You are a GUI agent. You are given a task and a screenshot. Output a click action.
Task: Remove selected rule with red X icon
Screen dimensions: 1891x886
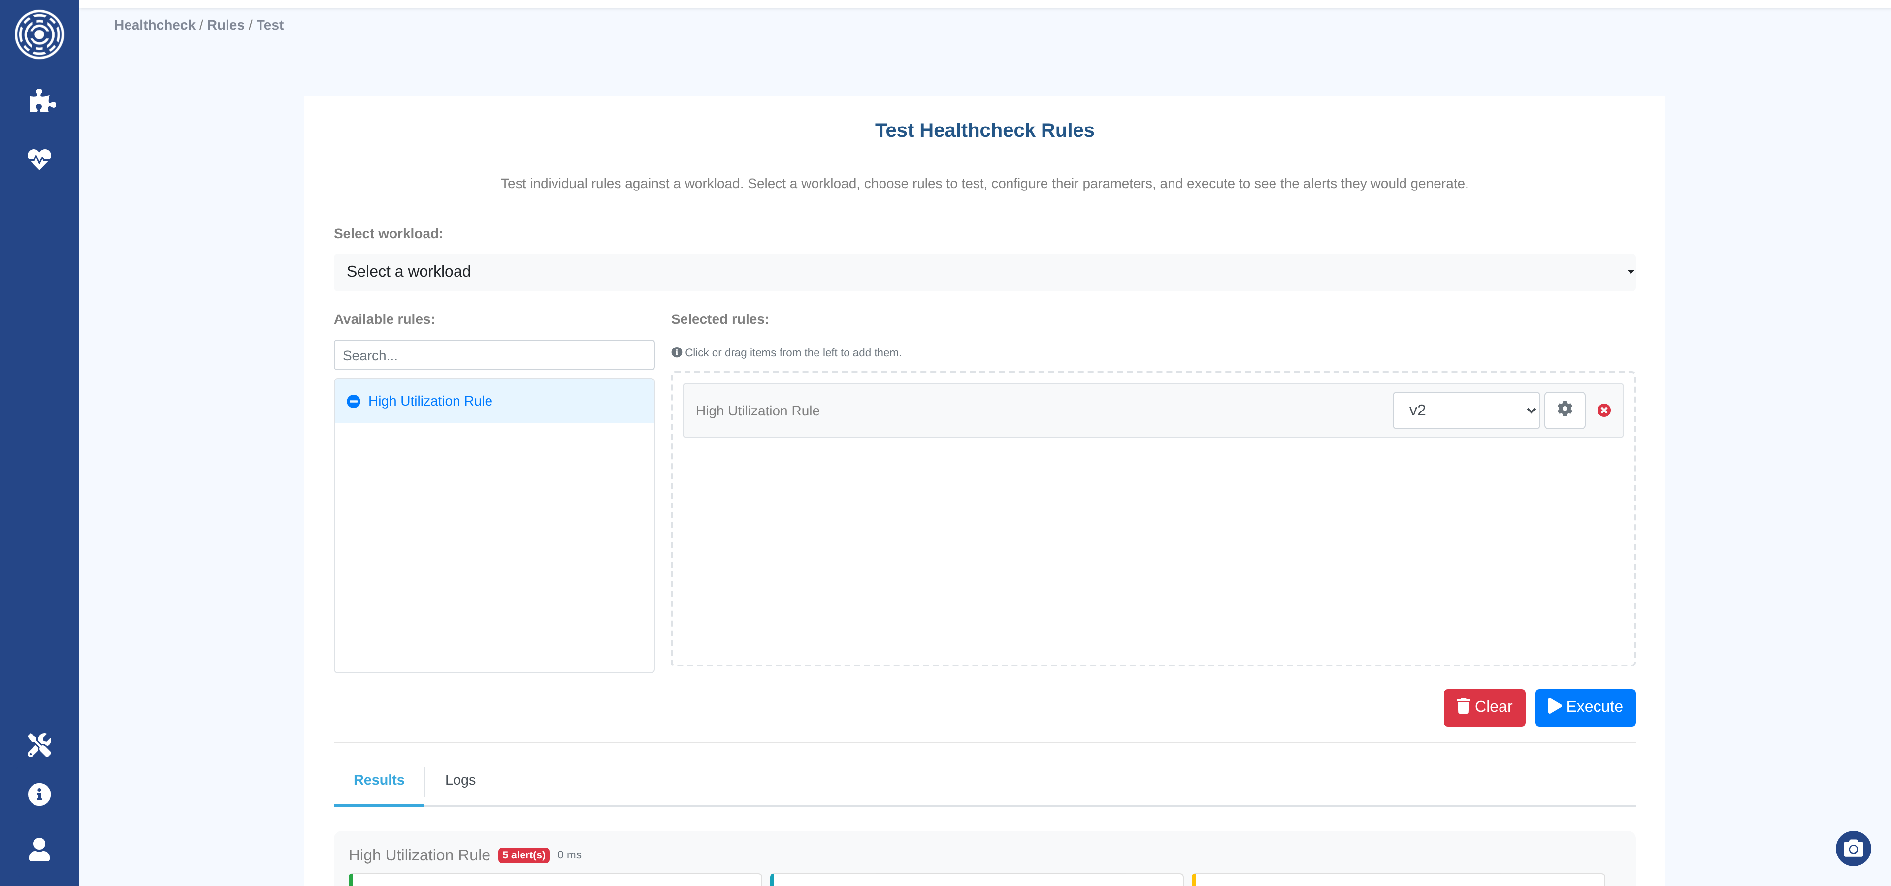tap(1604, 411)
